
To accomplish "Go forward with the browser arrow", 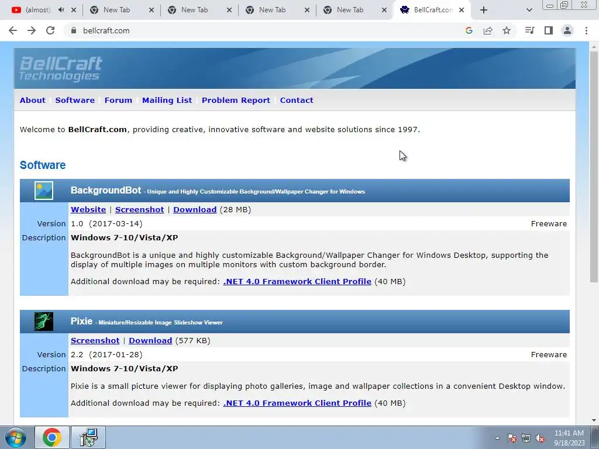I will [x=32, y=30].
